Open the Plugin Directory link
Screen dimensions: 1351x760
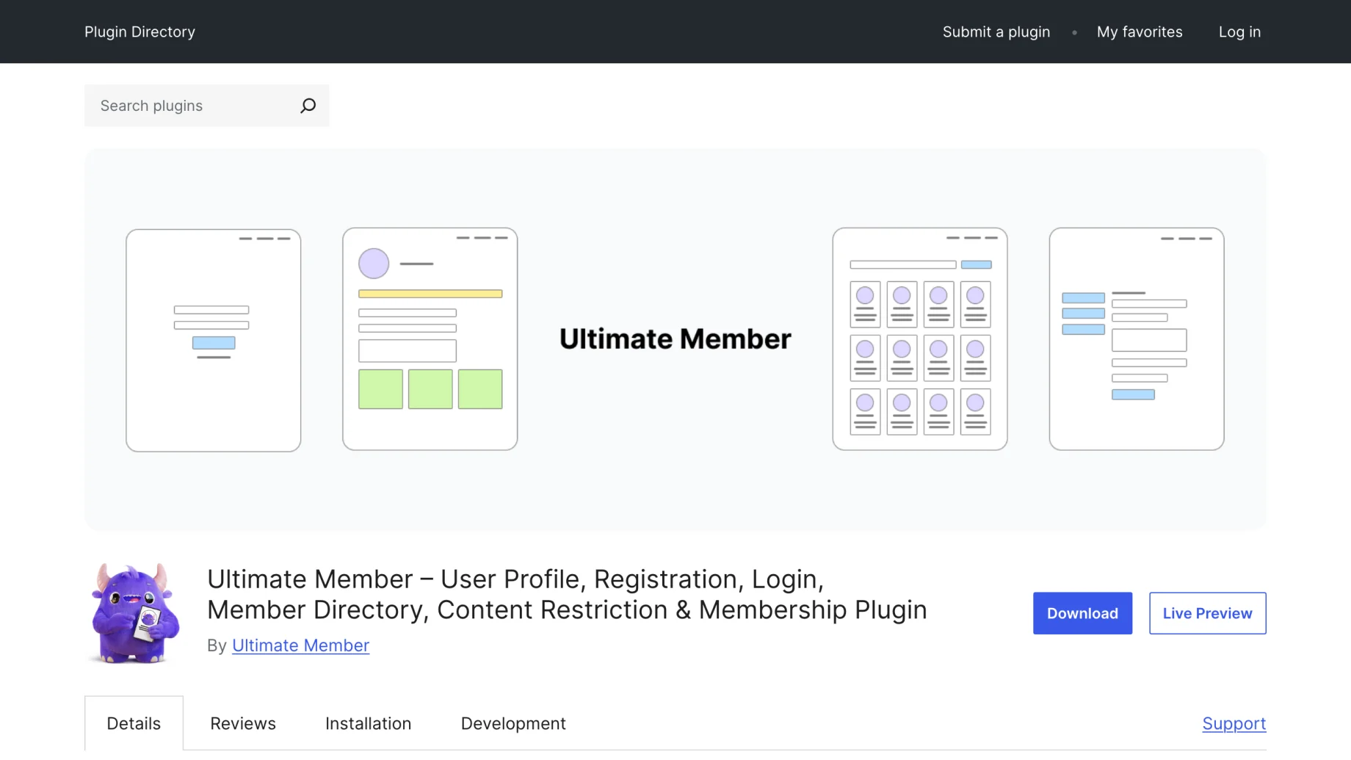coord(140,32)
